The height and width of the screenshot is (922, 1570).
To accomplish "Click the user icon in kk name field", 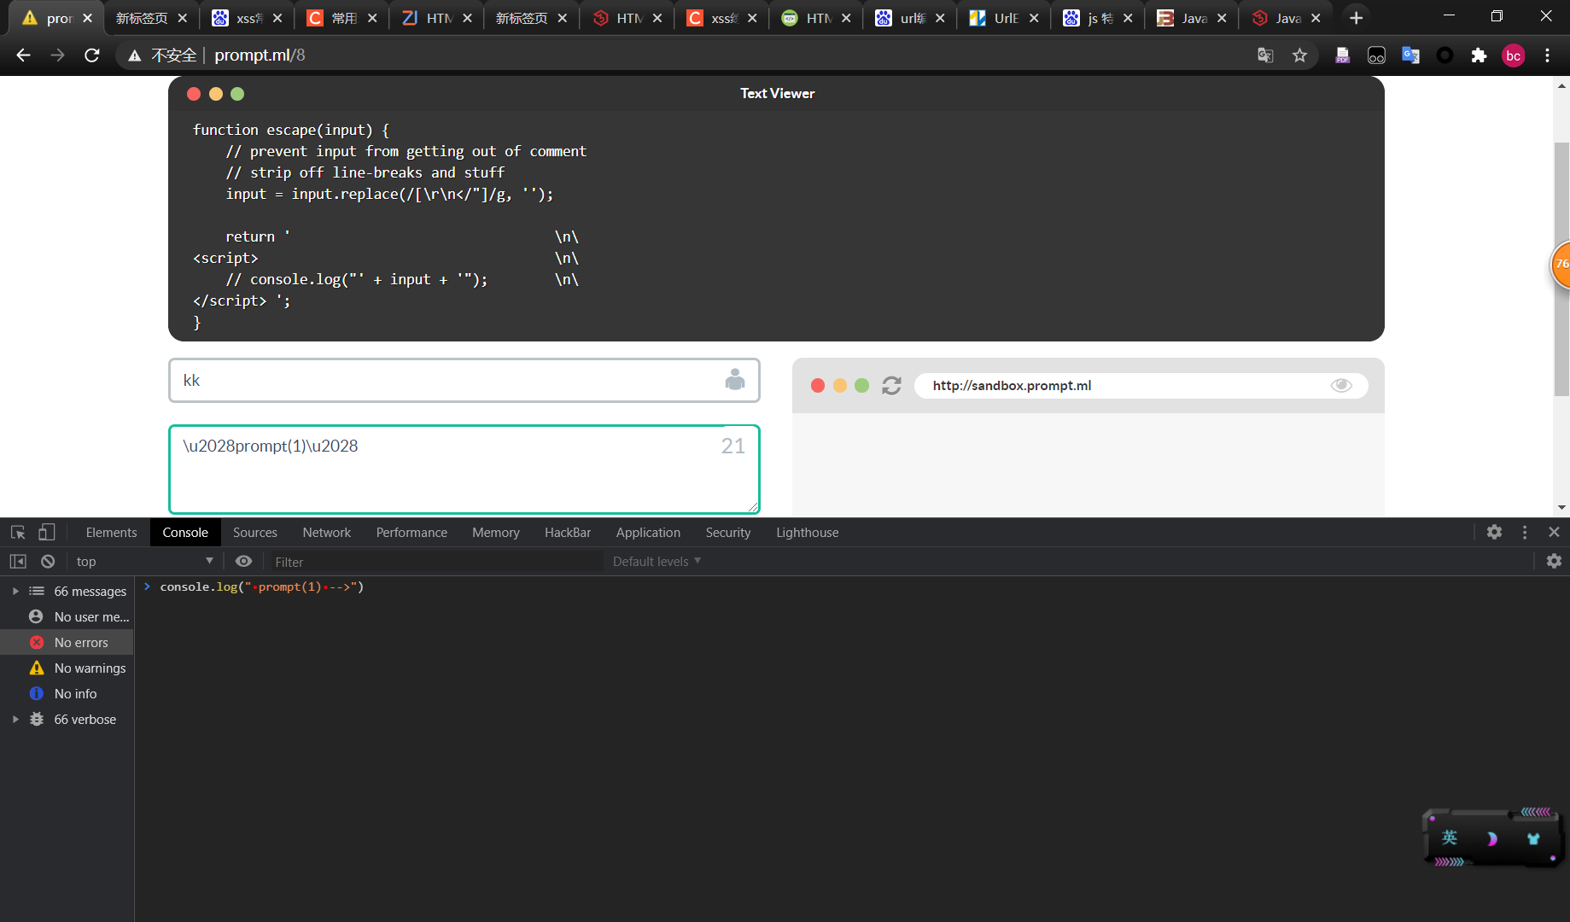I will 734,380.
